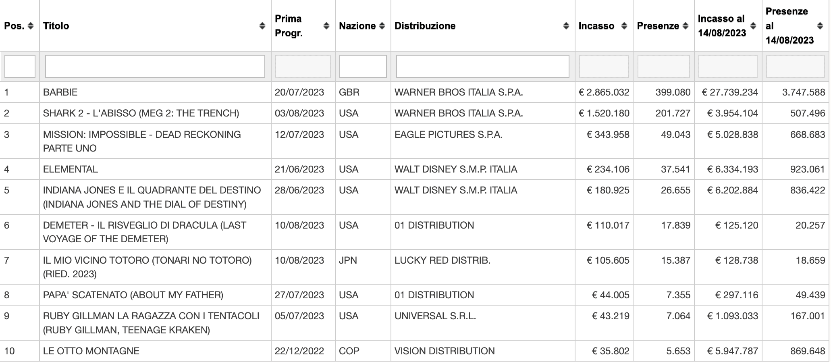
Task: Select IL MIO VICINO TOTORO title
Action: point(148,267)
